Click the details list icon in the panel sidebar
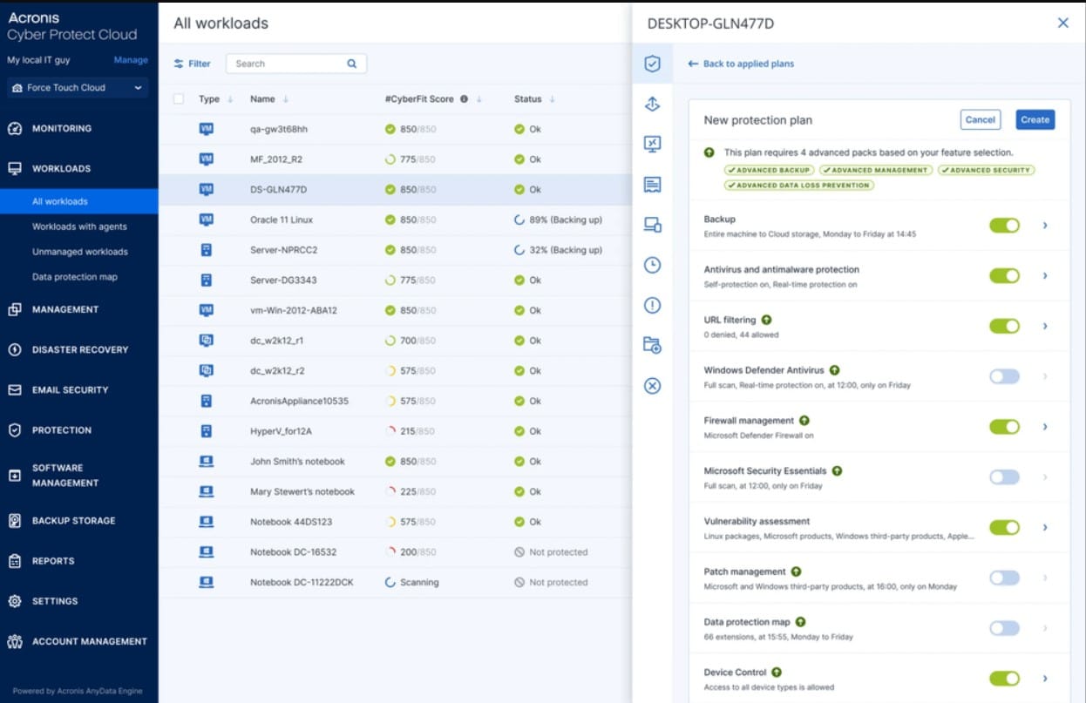 coord(652,185)
